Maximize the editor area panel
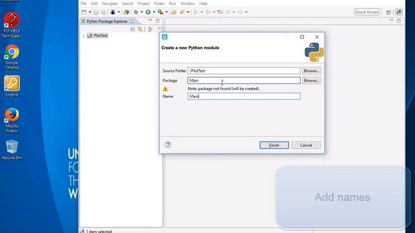Image resolution: width=415 pixels, height=233 pixels. 399,21
